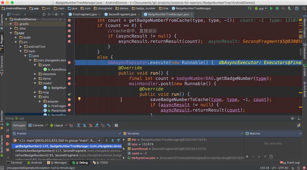Open the 6: TODO tool window
Screen dimensions: 307x170
tap(101, 162)
